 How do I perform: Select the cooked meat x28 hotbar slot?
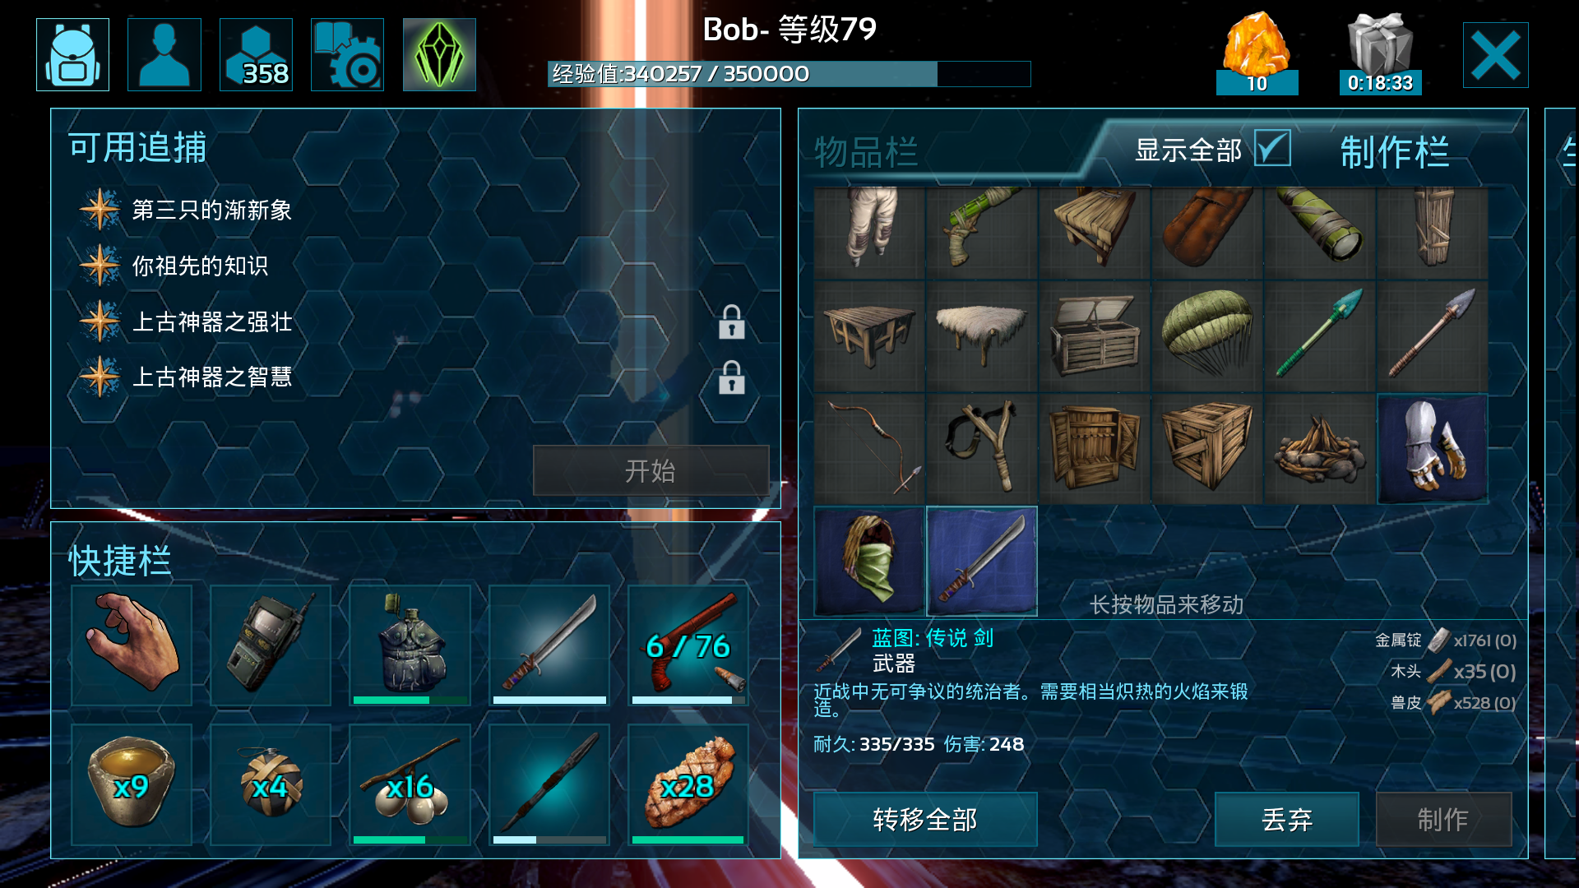[688, 784]
